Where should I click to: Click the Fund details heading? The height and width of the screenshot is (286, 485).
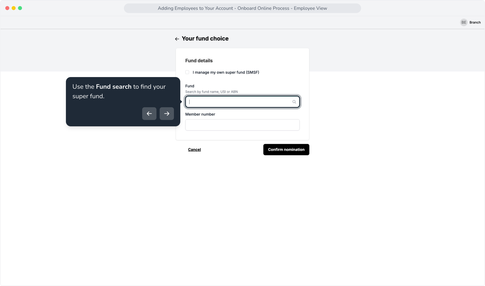[199, 61]
